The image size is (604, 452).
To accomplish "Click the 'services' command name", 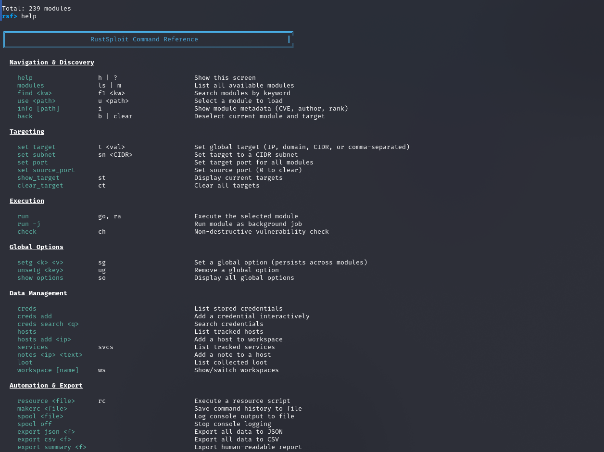I will click(33, 347).
